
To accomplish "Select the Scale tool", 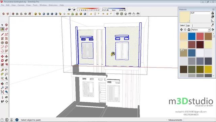I will point(2,65).
